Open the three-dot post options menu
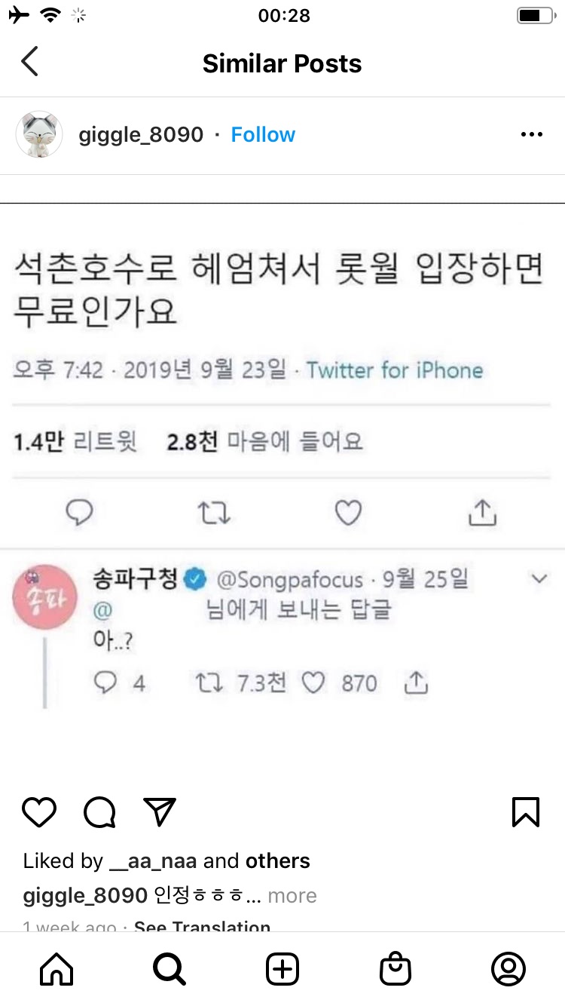The image size is (565, 1006). tap(532, 135)
